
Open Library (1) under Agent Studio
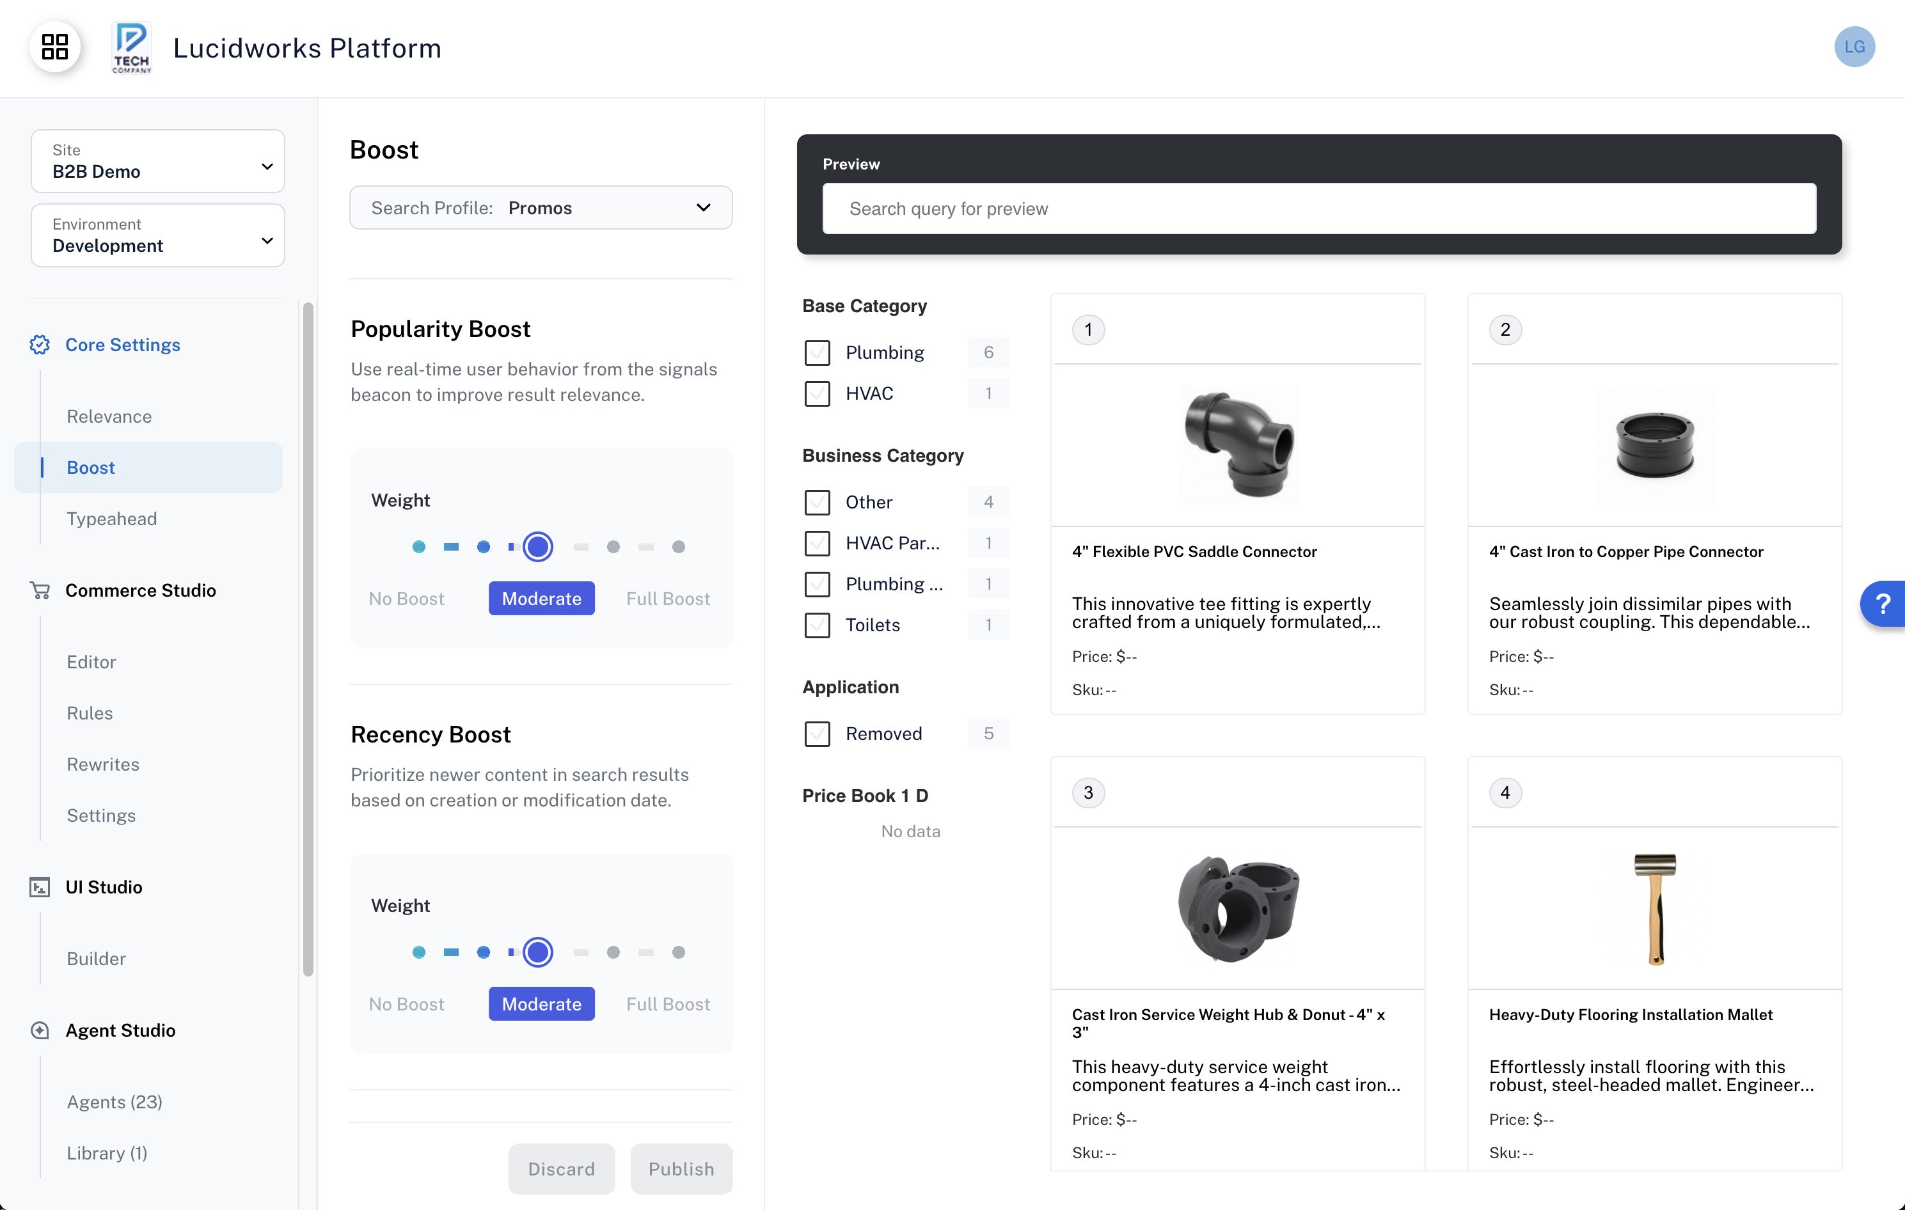click(x=107, y=1152)
